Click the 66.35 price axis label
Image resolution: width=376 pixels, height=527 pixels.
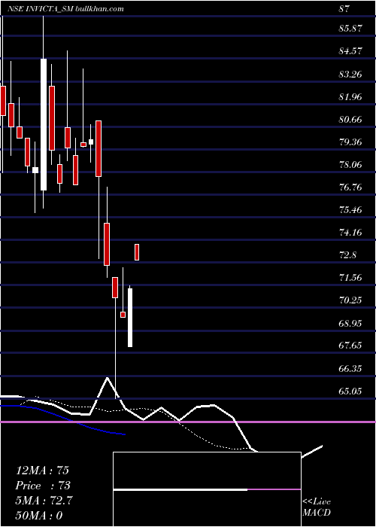point(350,369)
